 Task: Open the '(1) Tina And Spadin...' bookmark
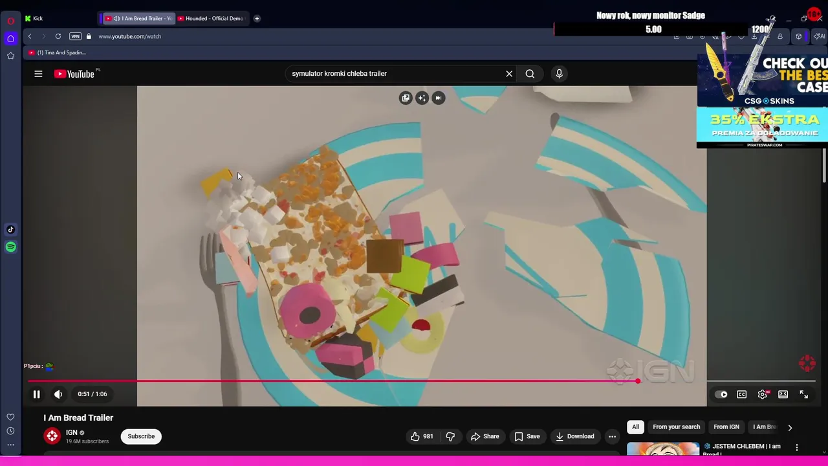click(x=57, y=52)
